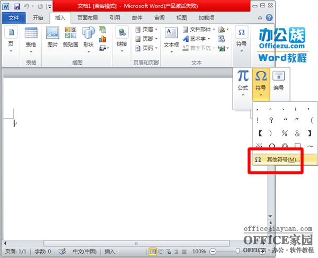The image size is (318, 258).
Task: Toggle 插入 insert mode in status bar
Action: pyautogui.click(x=110, y=252)
